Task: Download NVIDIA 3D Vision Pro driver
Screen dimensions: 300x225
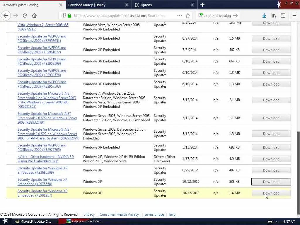Action: coord(271,159)
